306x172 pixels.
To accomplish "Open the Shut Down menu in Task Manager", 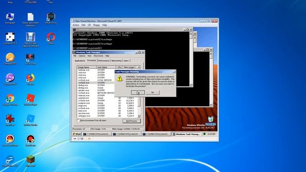I will point(98,56).
